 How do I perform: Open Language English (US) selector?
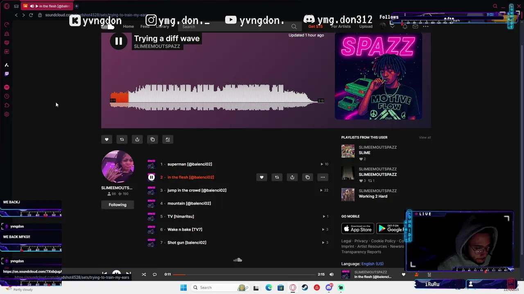click(x=372, y=264)
